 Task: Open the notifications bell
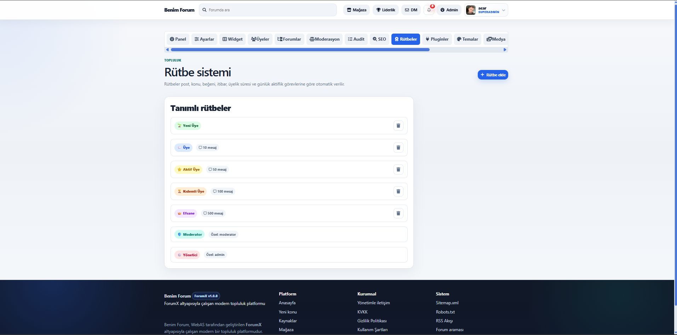point(429,10)
